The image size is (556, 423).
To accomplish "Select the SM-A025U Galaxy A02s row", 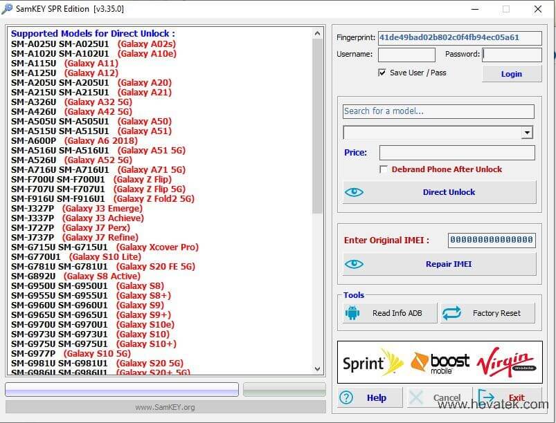I will (93, 44).
